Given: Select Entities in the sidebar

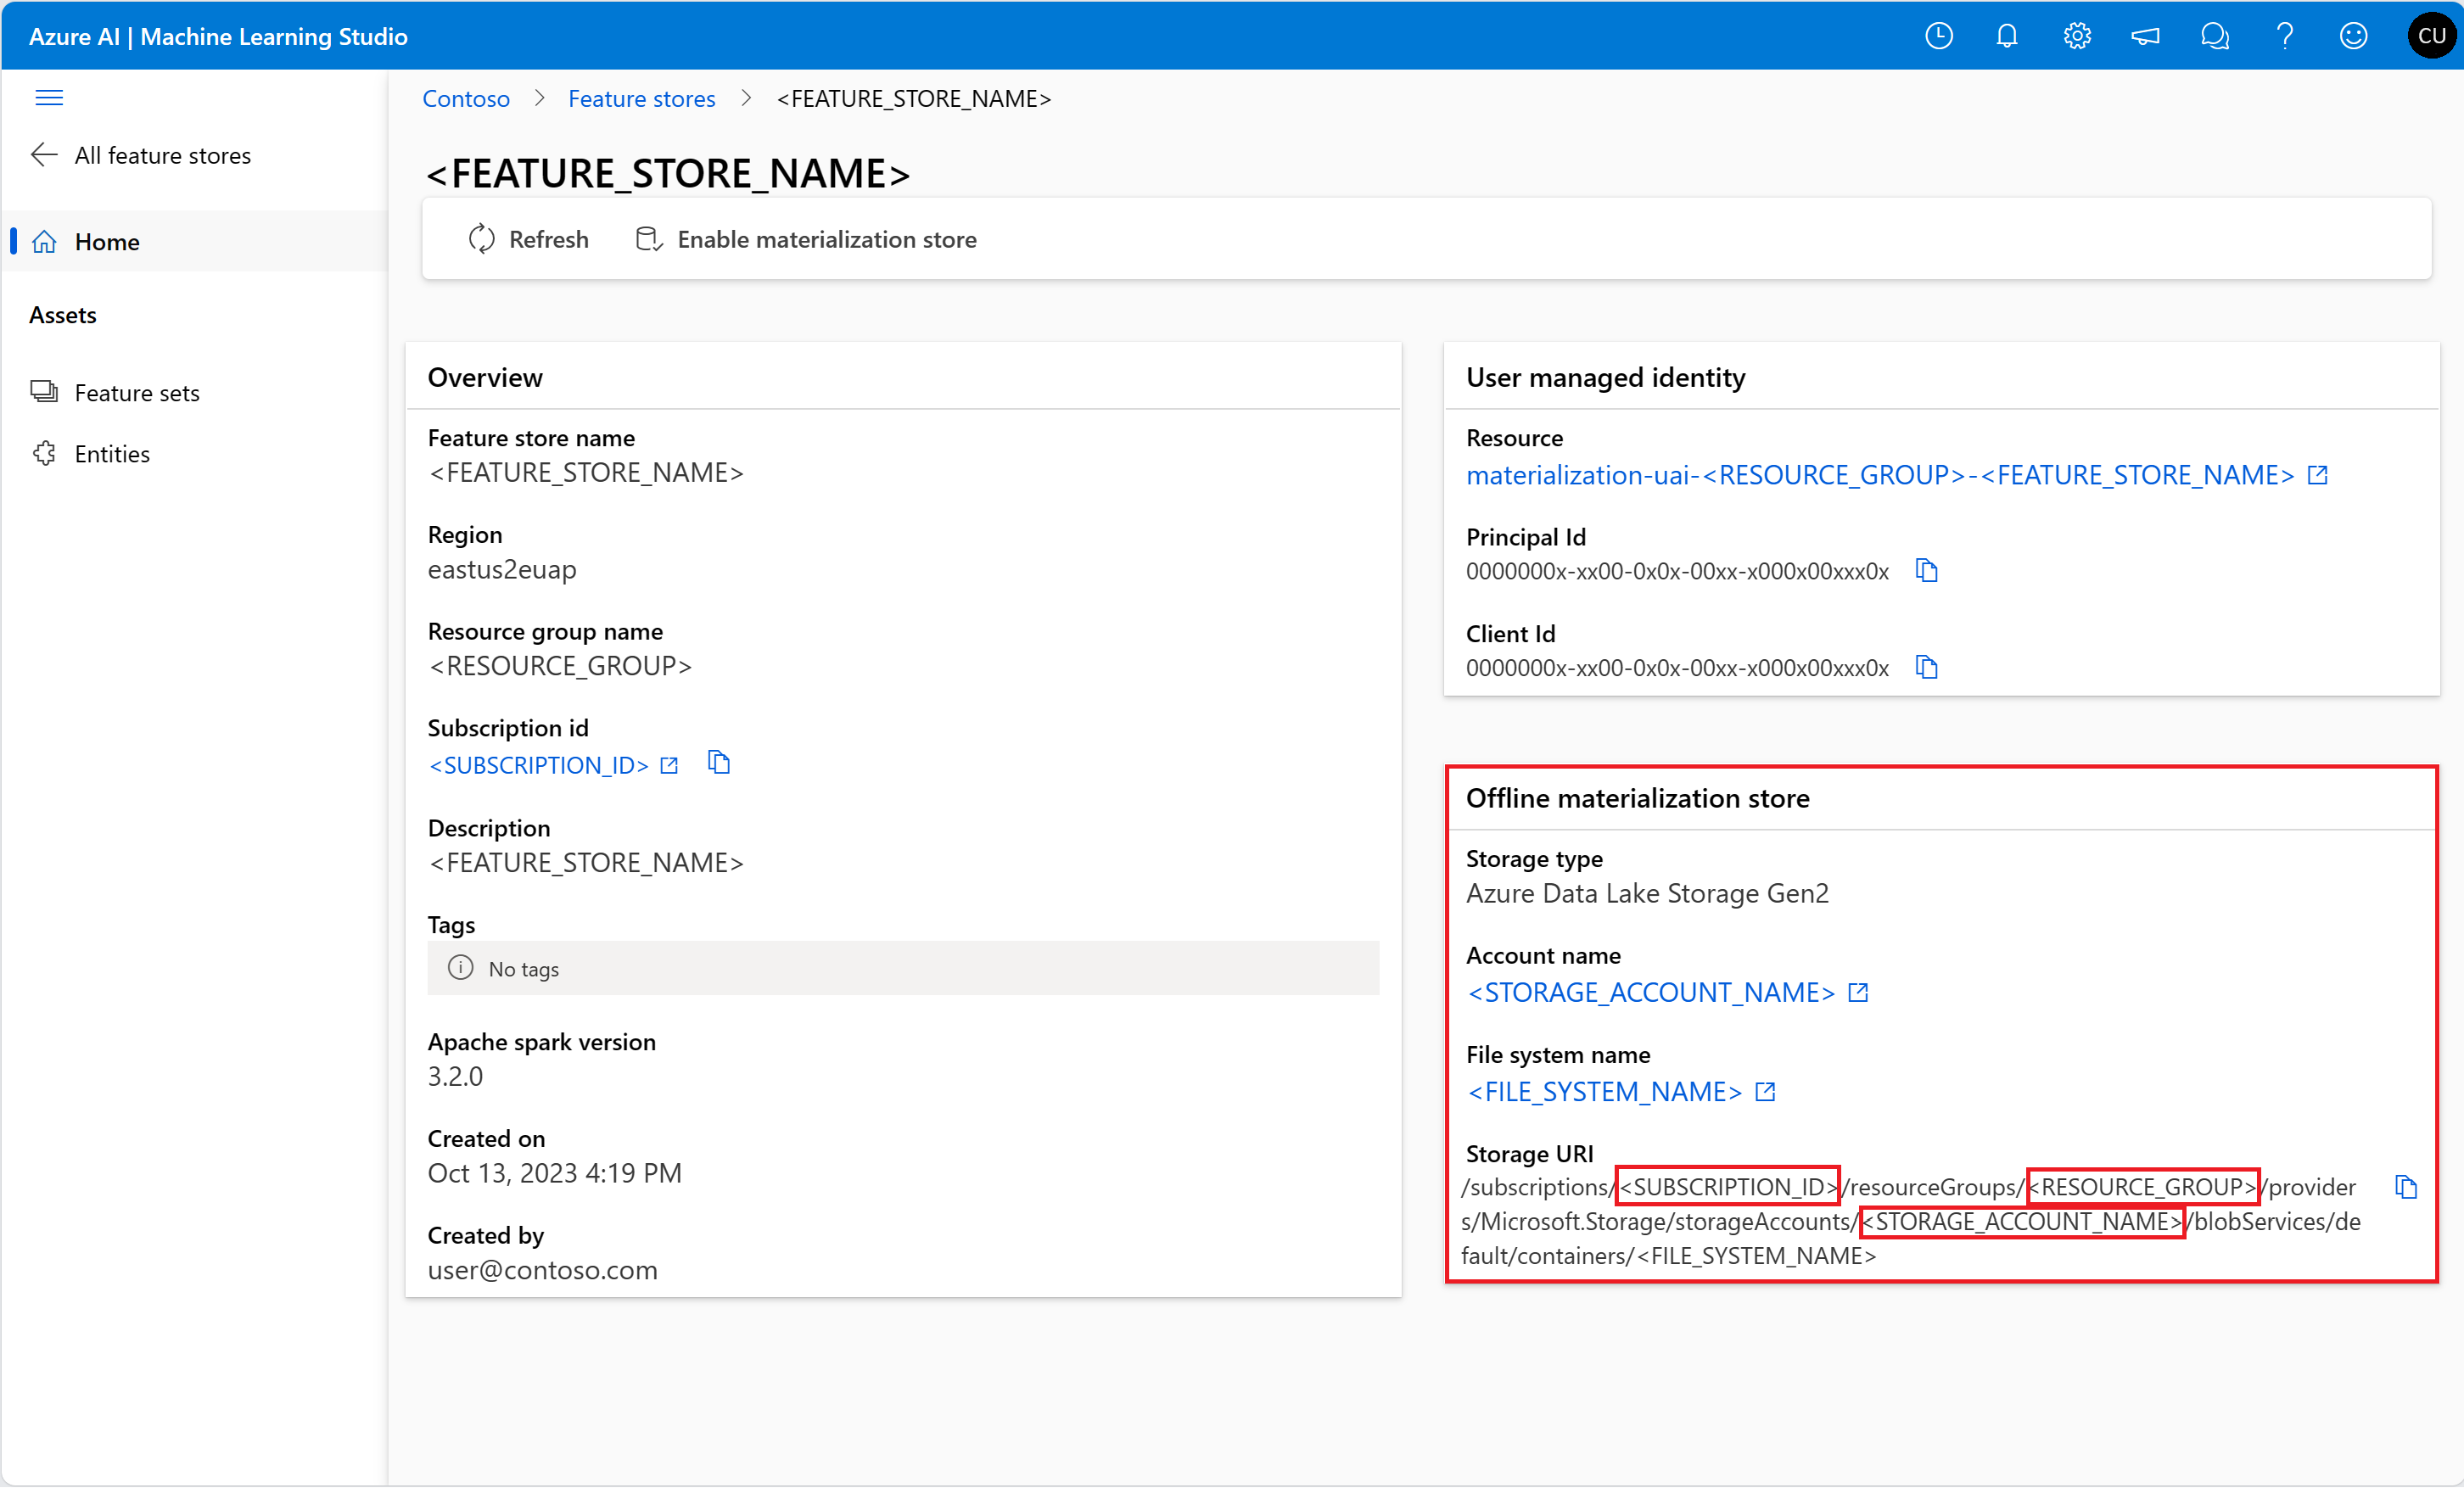Looking at the screenshot, I should pyautogui.click(x=112, y=454).
